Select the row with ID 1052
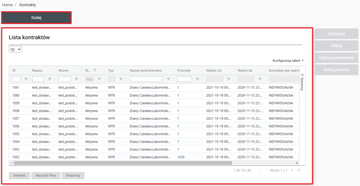The image size is (360, 186). click(x=16, y=157)
